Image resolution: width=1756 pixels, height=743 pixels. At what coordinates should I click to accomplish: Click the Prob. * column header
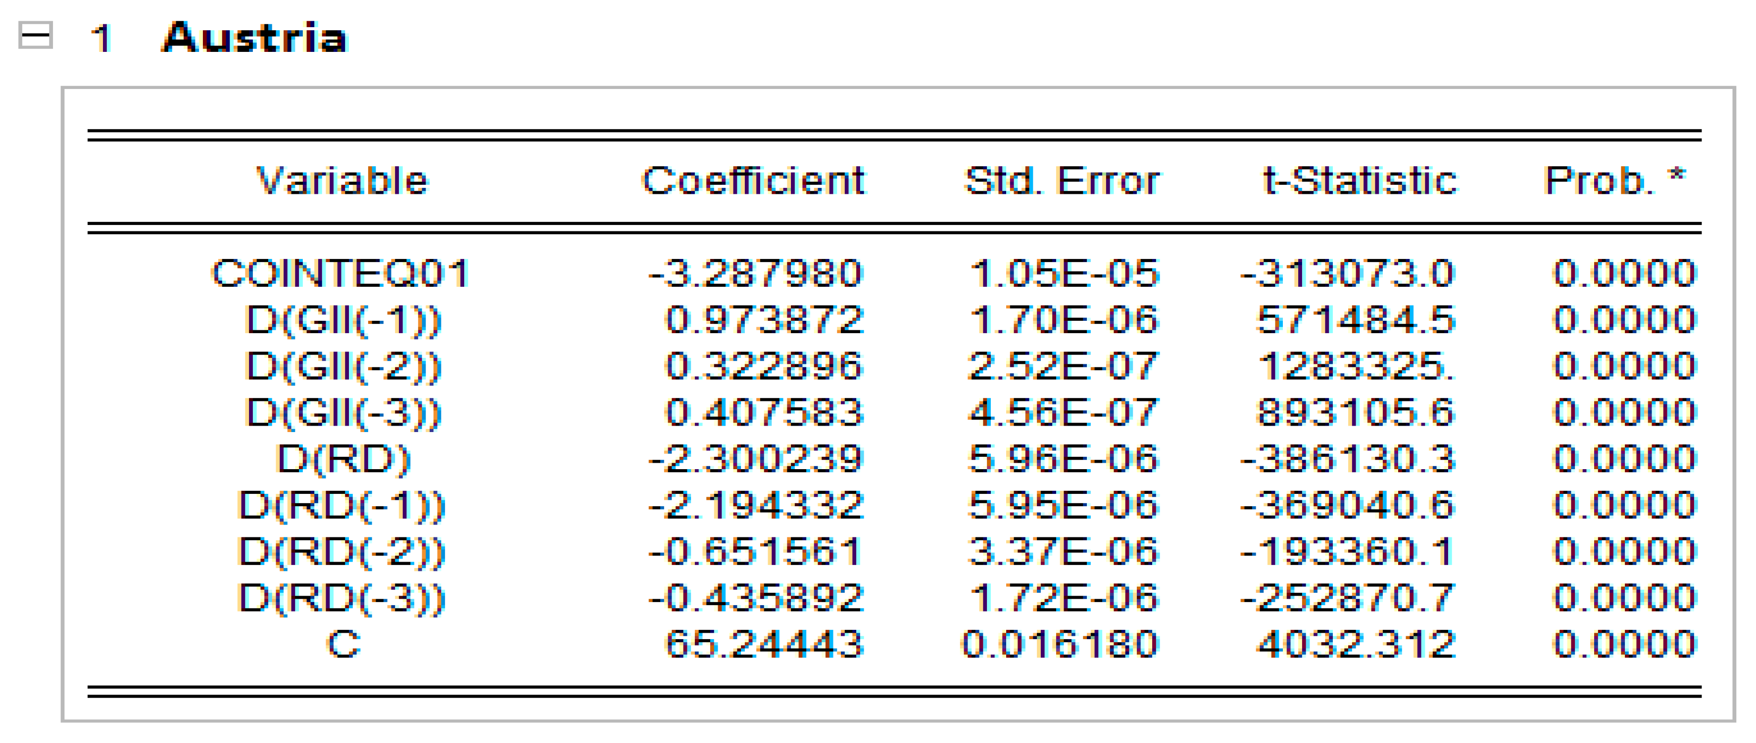click(x=1614, y=181)
